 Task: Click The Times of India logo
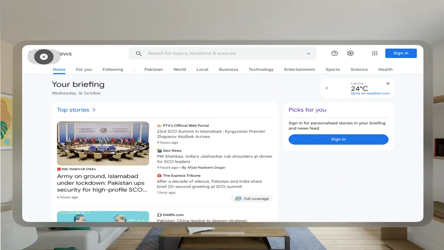pos(76,169)
